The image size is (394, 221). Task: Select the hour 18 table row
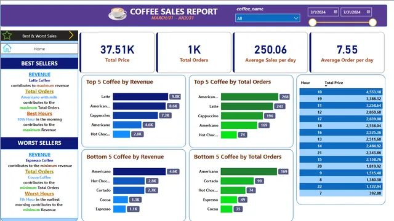click(x=341, y=125)
